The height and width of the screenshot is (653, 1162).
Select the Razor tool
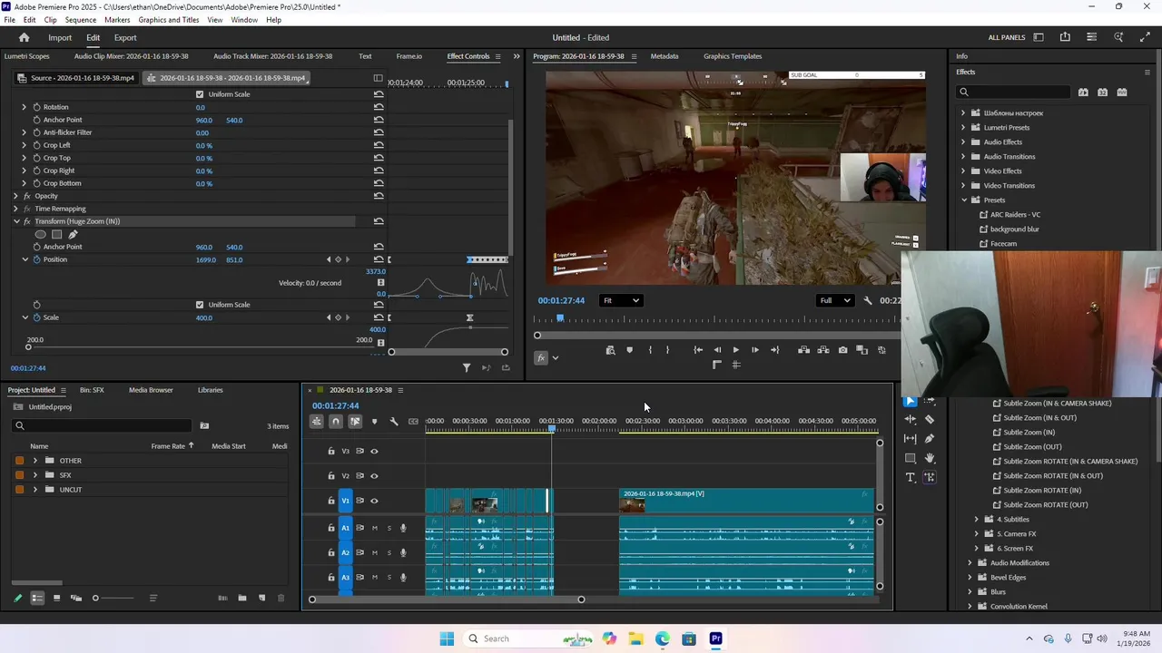tap(930, 420)
